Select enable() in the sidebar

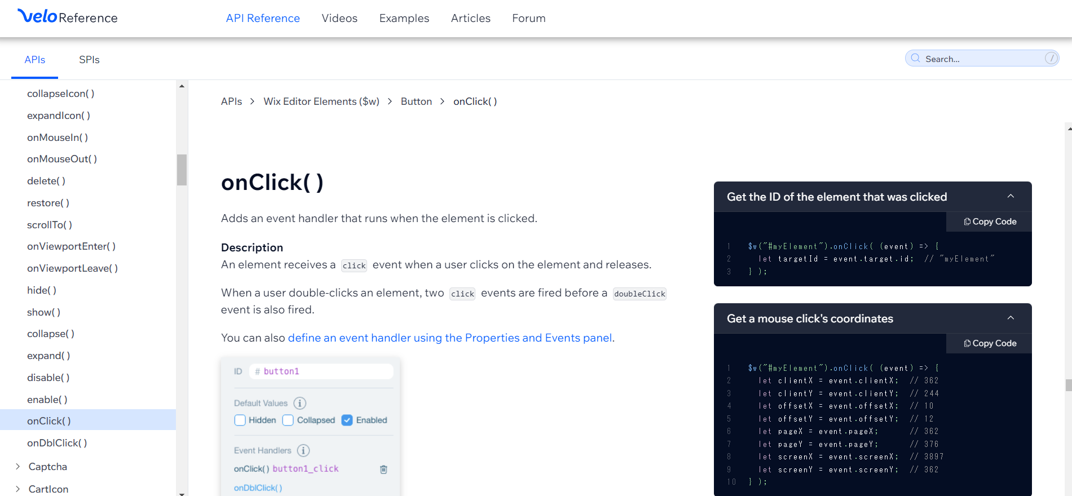[47, 400]
